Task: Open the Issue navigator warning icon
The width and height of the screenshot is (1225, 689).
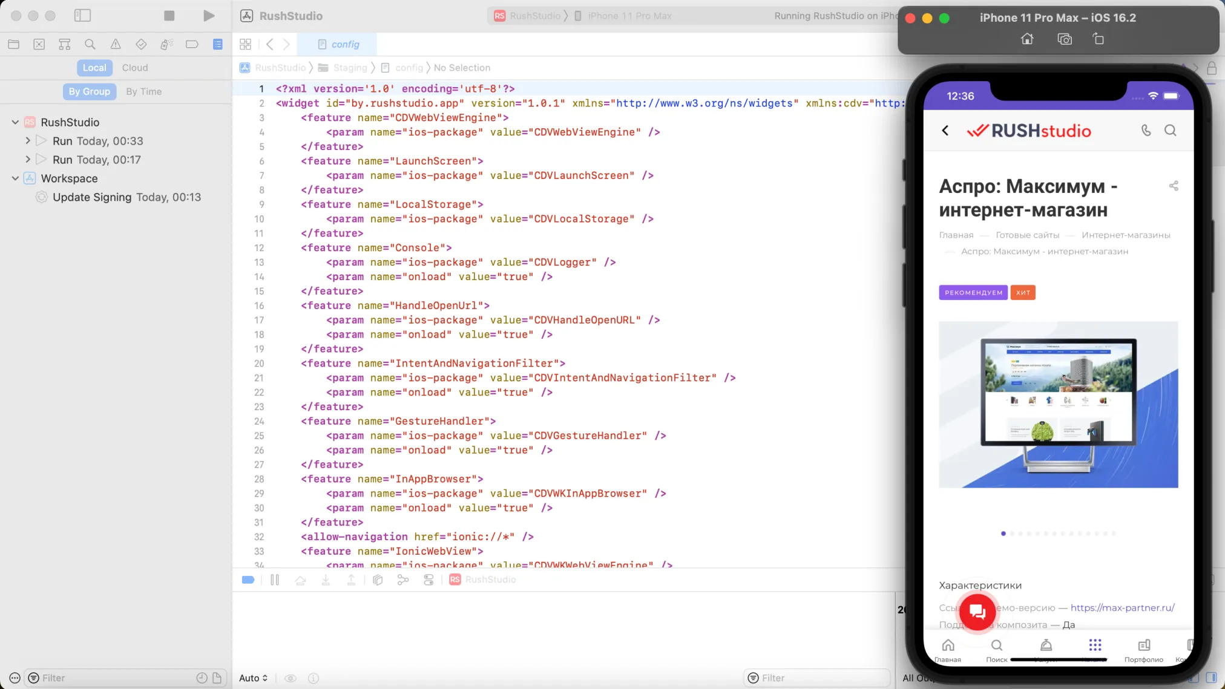Action: coord(116,44)
